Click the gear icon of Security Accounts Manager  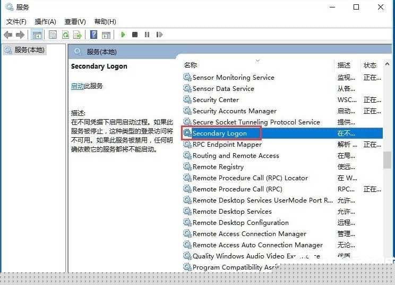[187, 111]
